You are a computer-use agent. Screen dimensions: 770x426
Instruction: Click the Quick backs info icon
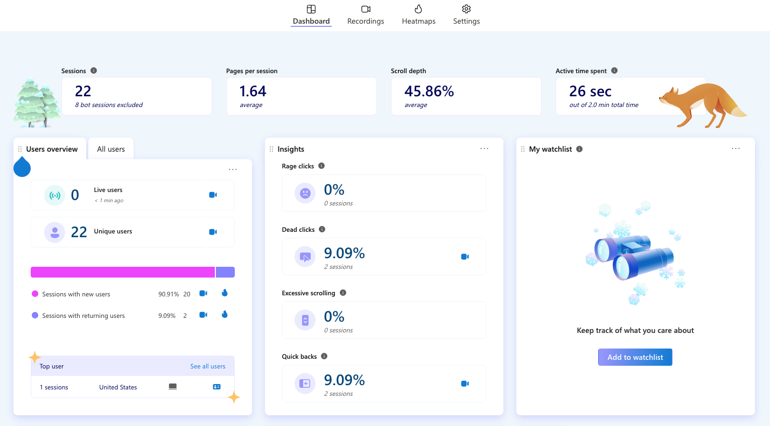point(324,356)
